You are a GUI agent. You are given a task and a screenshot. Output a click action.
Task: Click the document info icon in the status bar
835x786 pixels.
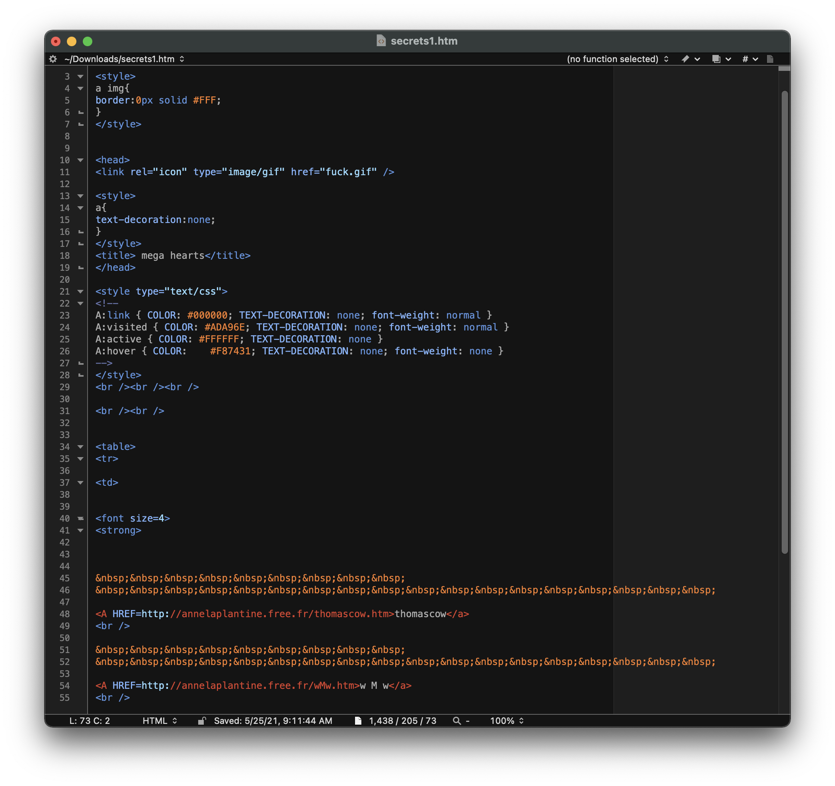pyautogui.click(x=358, y=720)
